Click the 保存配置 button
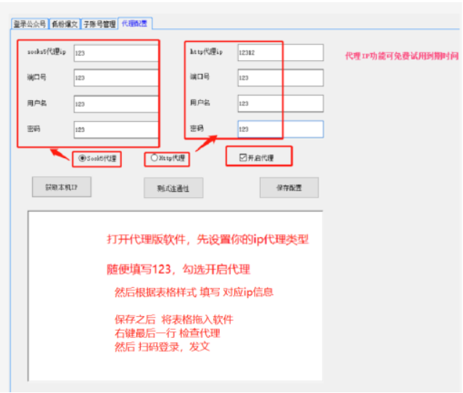The image size is (463, 393). tap(288, 188)
